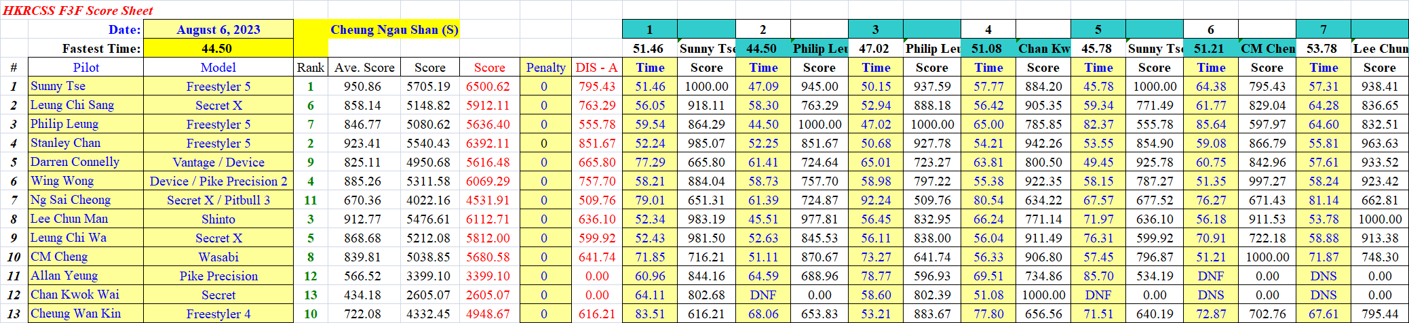This screenshot has height=323, width=1409.
Task: Click the 'CM Chen' round 6 winner header cell
Action: (x=1267, y=48)
